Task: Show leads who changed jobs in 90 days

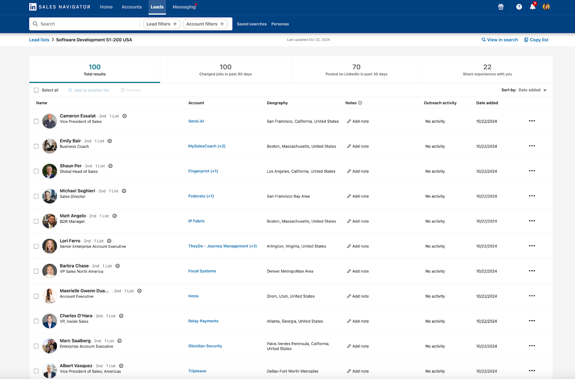Action: 226,70
